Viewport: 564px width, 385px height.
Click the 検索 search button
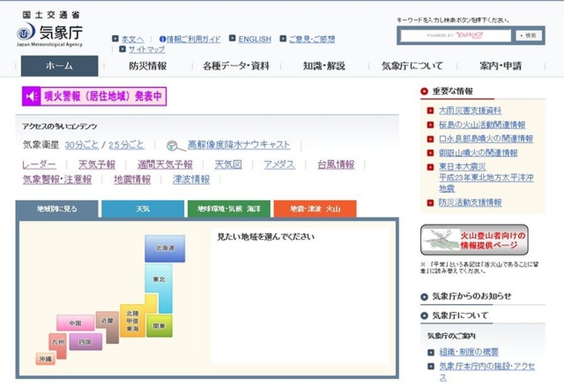tap(529, 35)
